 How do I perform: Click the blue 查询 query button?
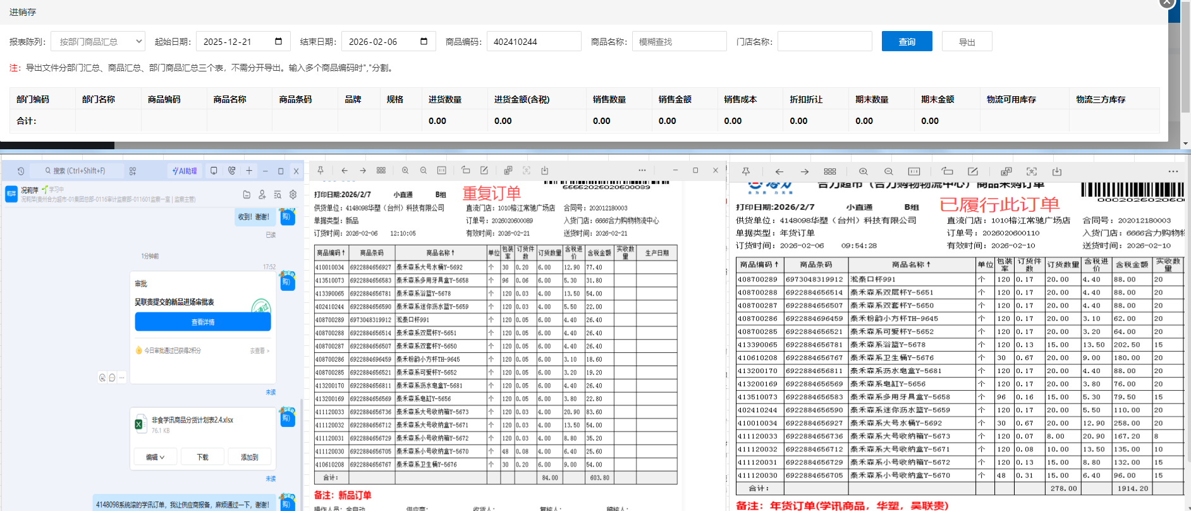pos(907,42)
